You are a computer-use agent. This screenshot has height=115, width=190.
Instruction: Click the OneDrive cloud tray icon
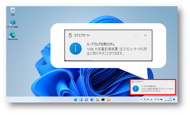pos(148,100)
